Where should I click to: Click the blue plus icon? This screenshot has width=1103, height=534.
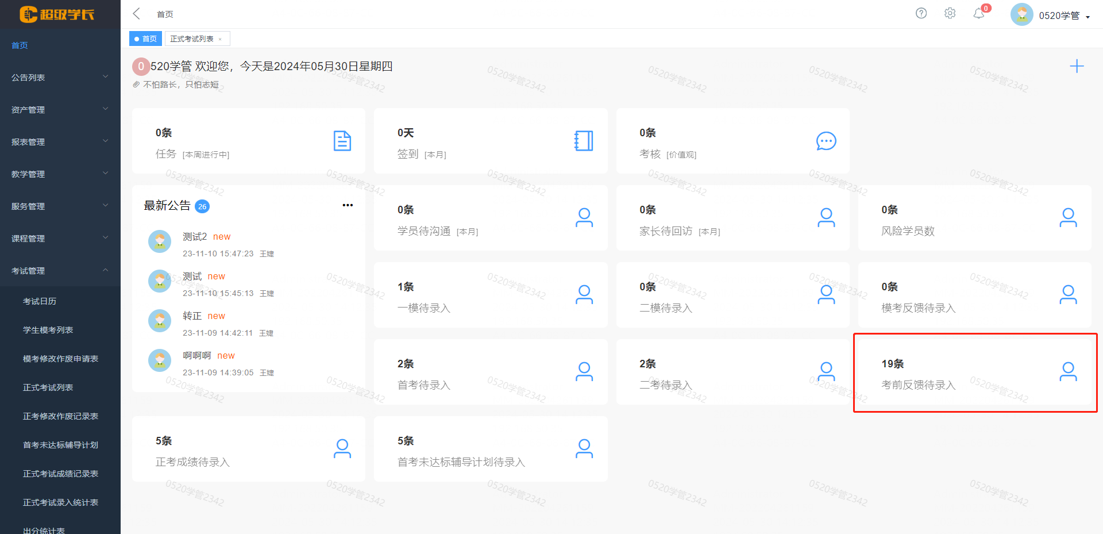click(x=1077, y=66)
